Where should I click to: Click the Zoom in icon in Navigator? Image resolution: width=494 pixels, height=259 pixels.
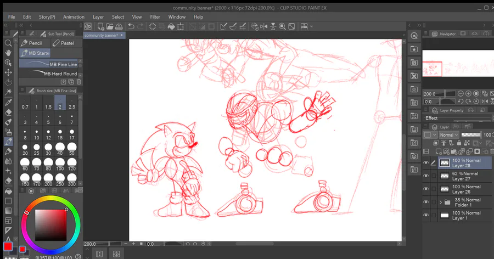(x=468, y=94)
